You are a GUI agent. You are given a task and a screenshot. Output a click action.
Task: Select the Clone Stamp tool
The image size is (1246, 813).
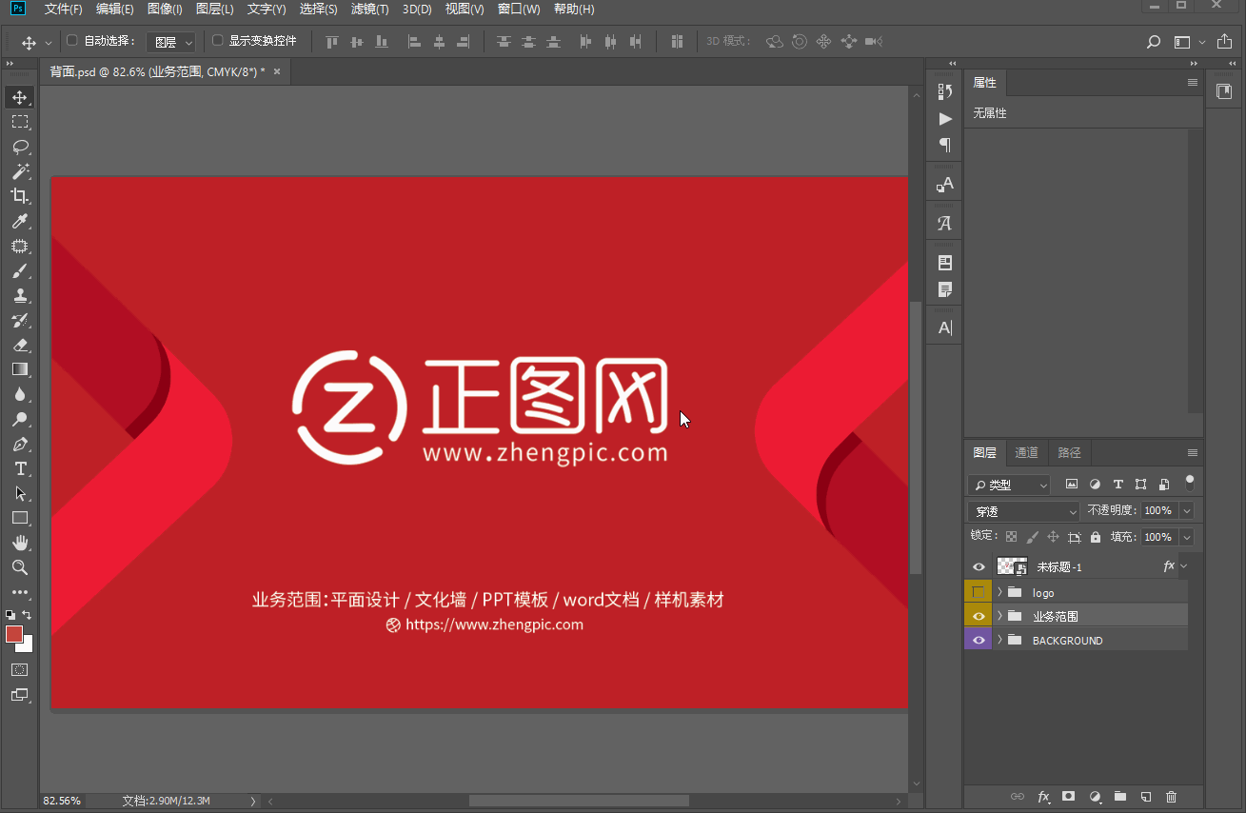19,295
